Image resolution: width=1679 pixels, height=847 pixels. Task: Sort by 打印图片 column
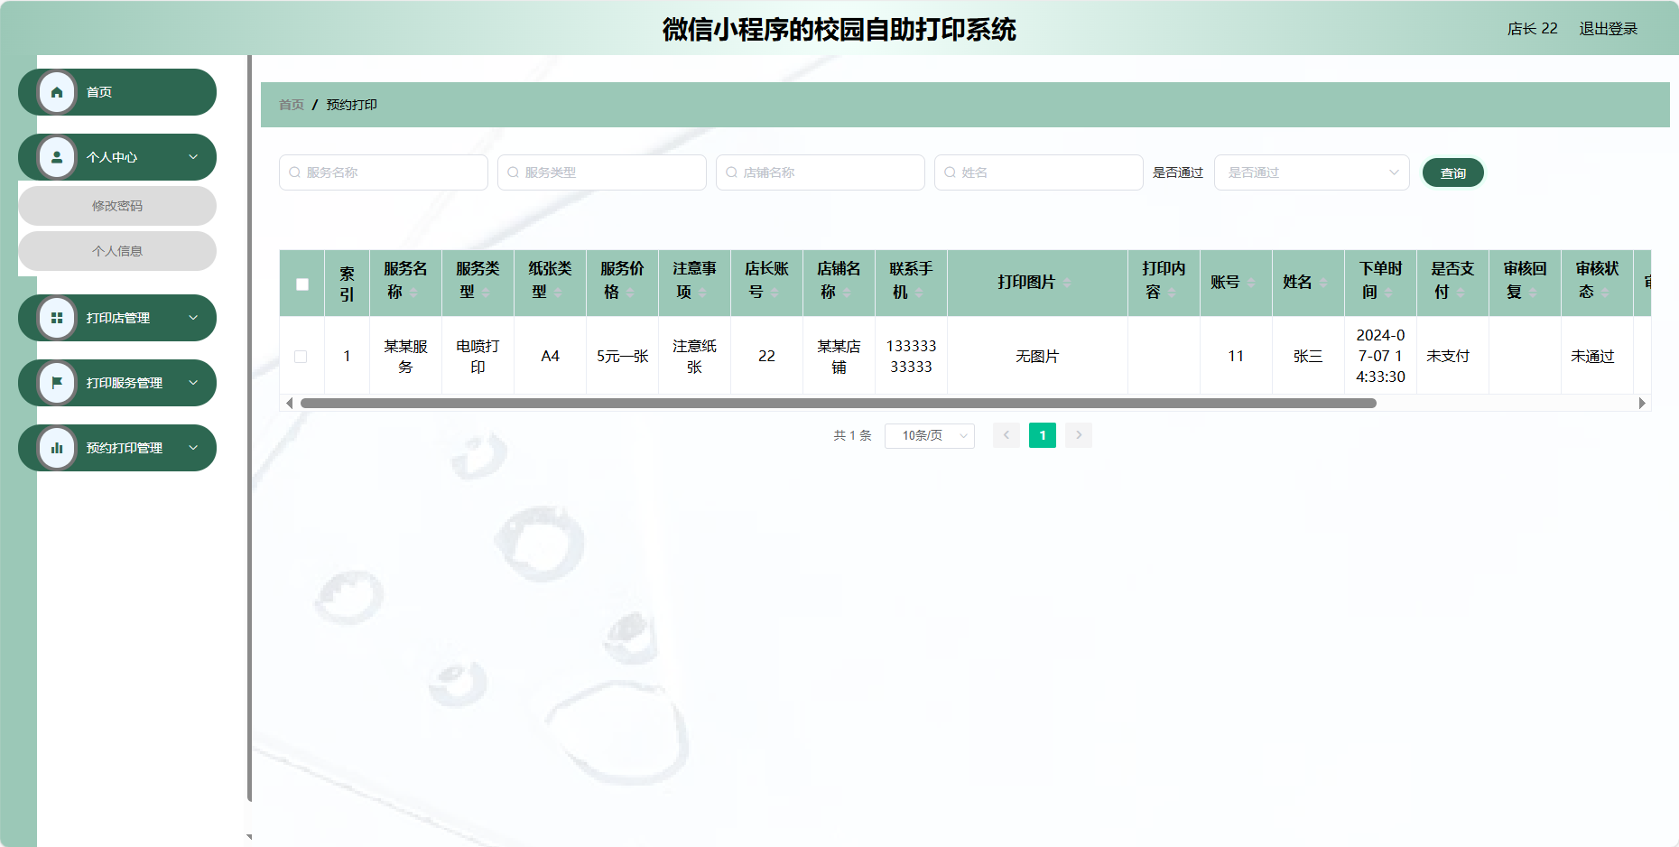click(x=1067, y=283)
